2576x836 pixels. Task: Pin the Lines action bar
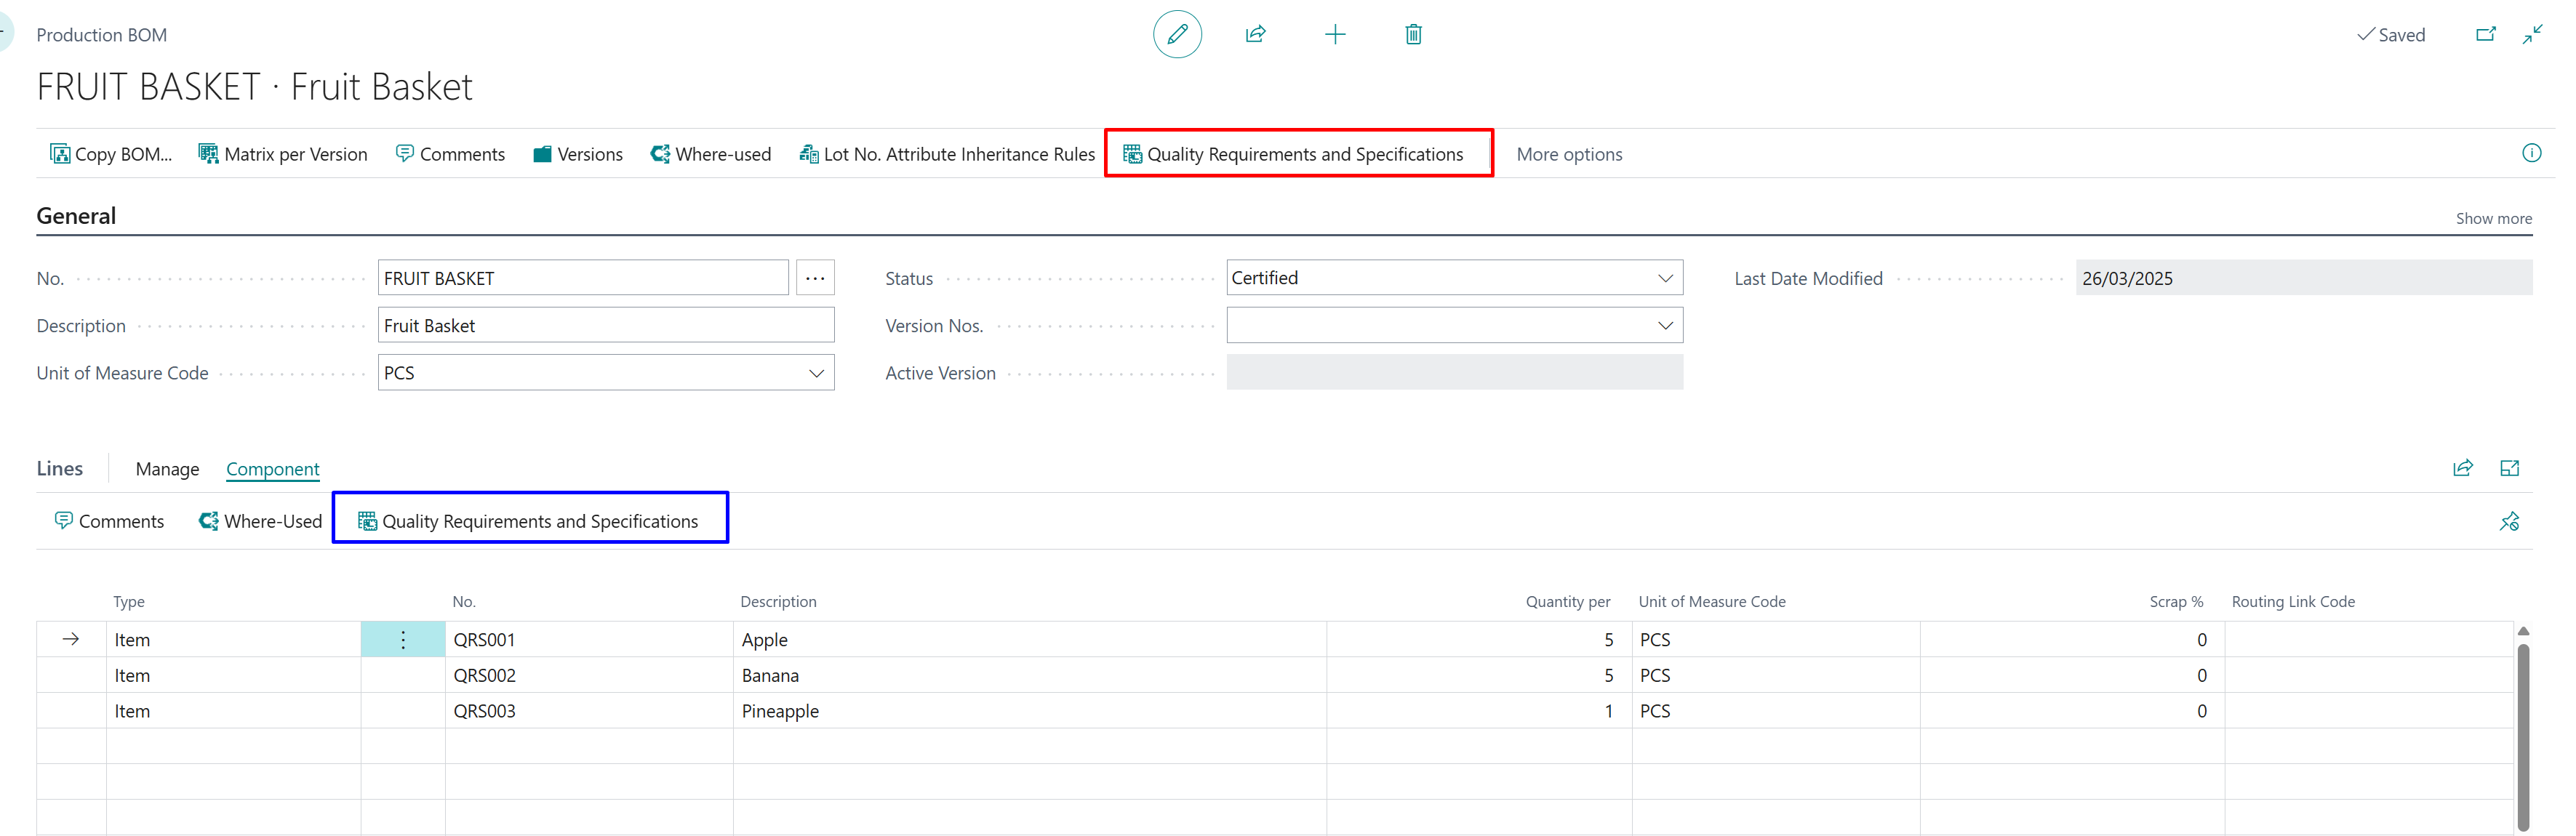(x=2509, y=521)
